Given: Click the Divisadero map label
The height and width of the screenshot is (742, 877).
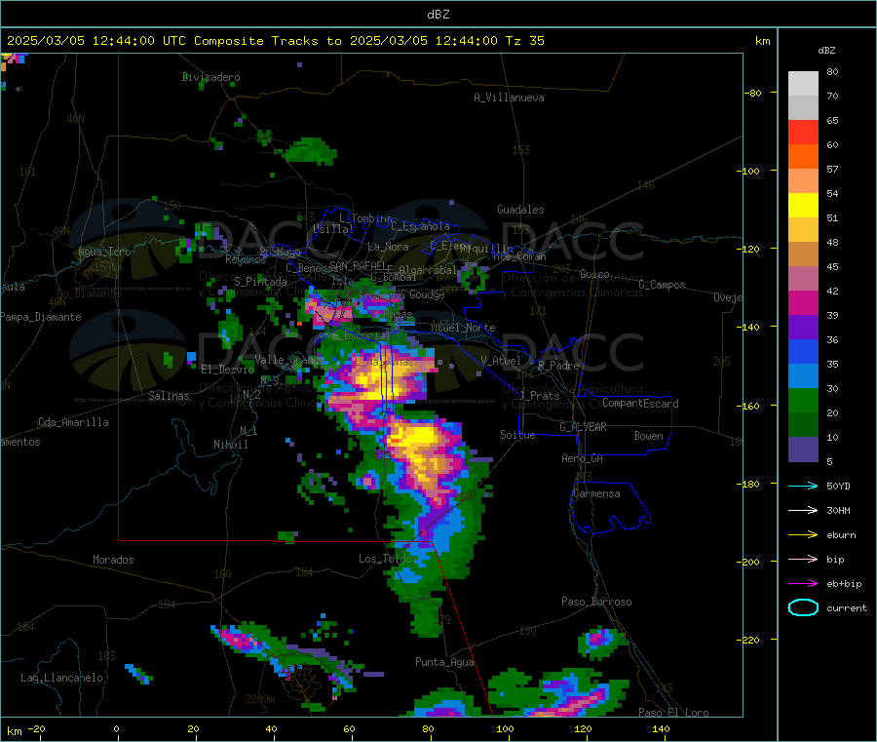Looking at the screenshot, I should (210, 77).
